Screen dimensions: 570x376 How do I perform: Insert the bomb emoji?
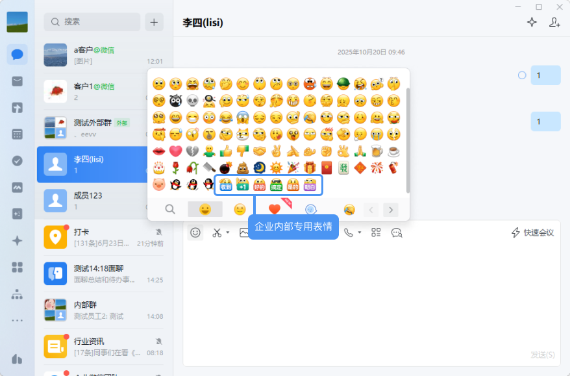pos(226,168)
